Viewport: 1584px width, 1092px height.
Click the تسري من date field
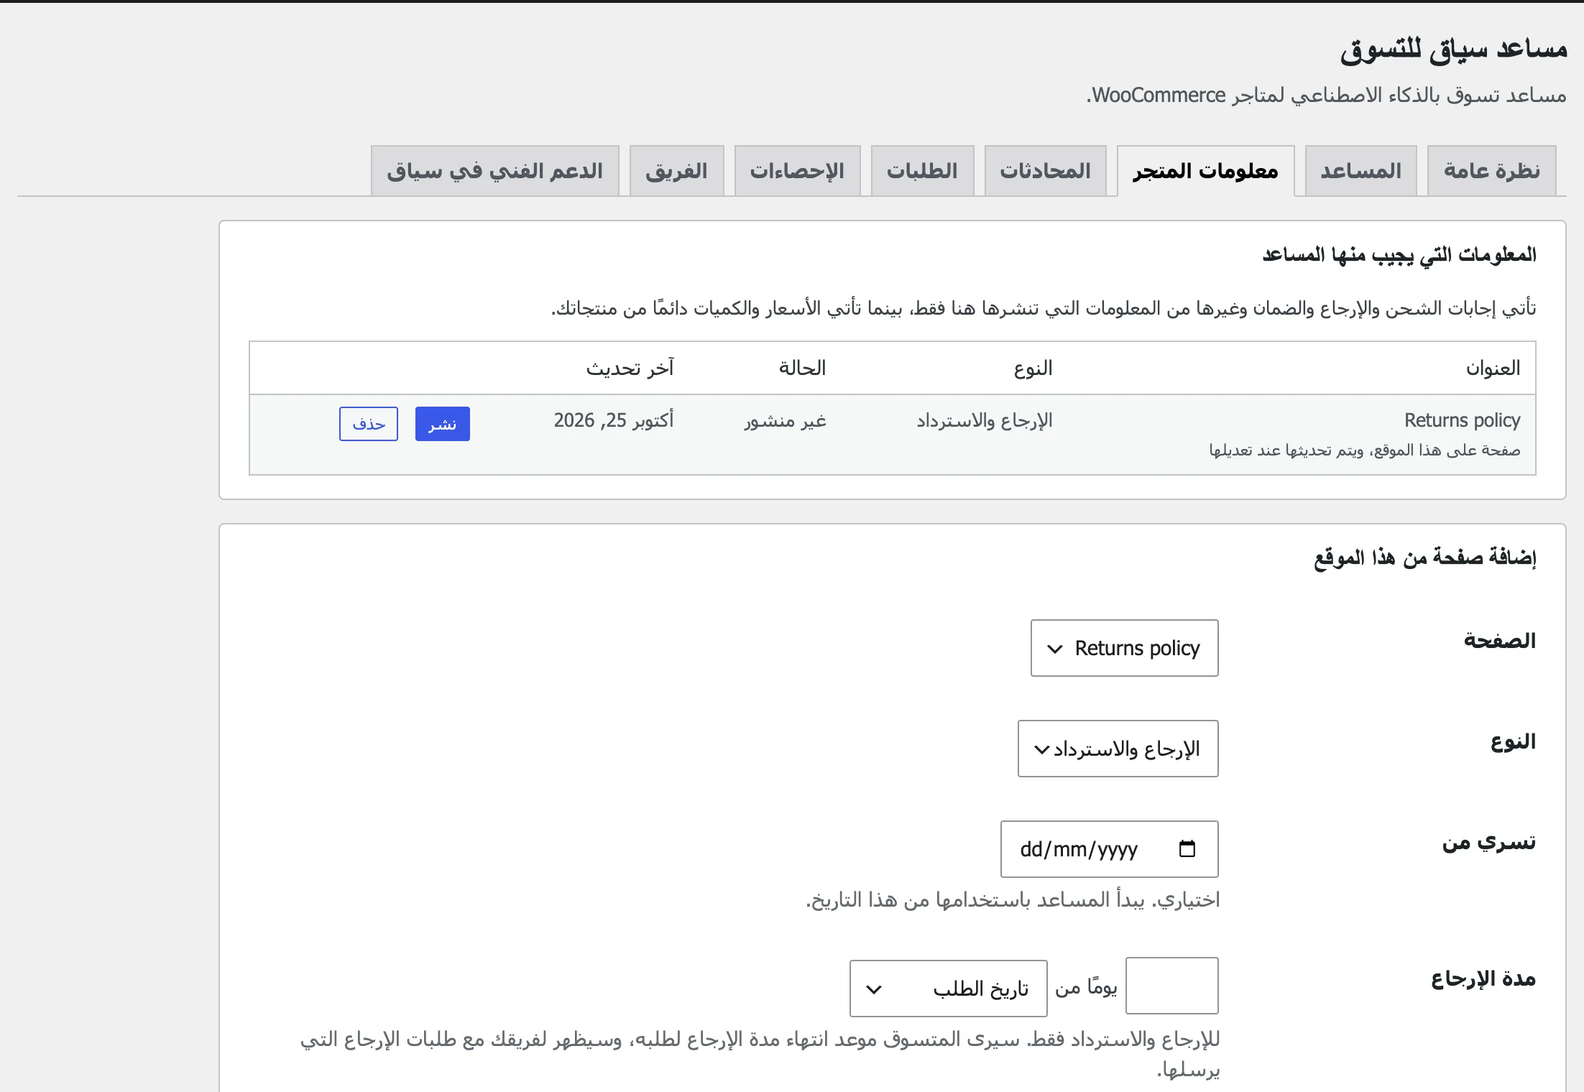pos(1109,849)
